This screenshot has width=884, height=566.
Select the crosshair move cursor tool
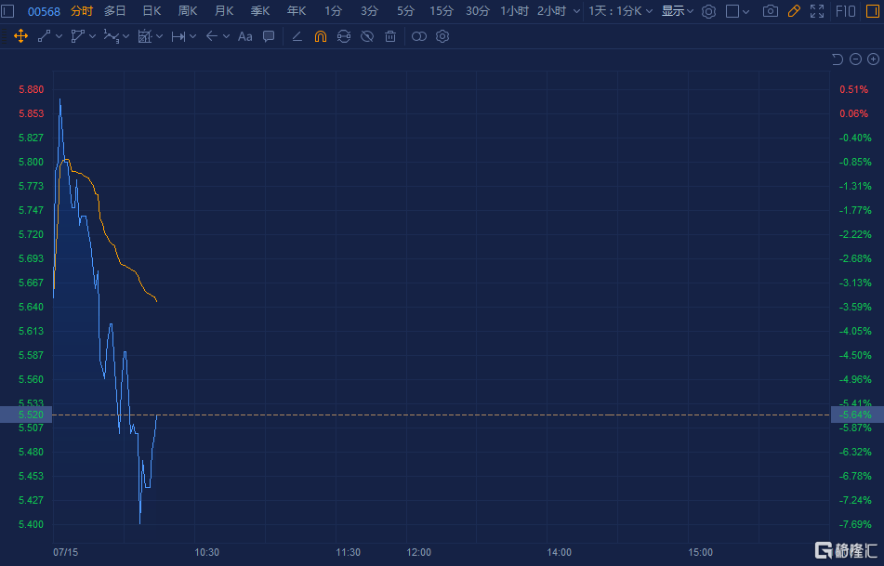click(20, 36)
